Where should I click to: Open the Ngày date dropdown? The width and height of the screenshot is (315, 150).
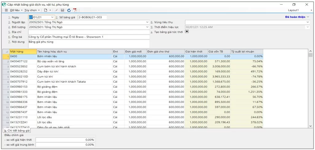52,17
